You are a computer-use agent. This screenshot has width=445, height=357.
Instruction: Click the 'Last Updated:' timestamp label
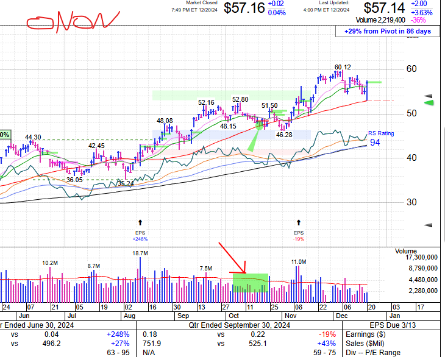(x=334, y=2)
